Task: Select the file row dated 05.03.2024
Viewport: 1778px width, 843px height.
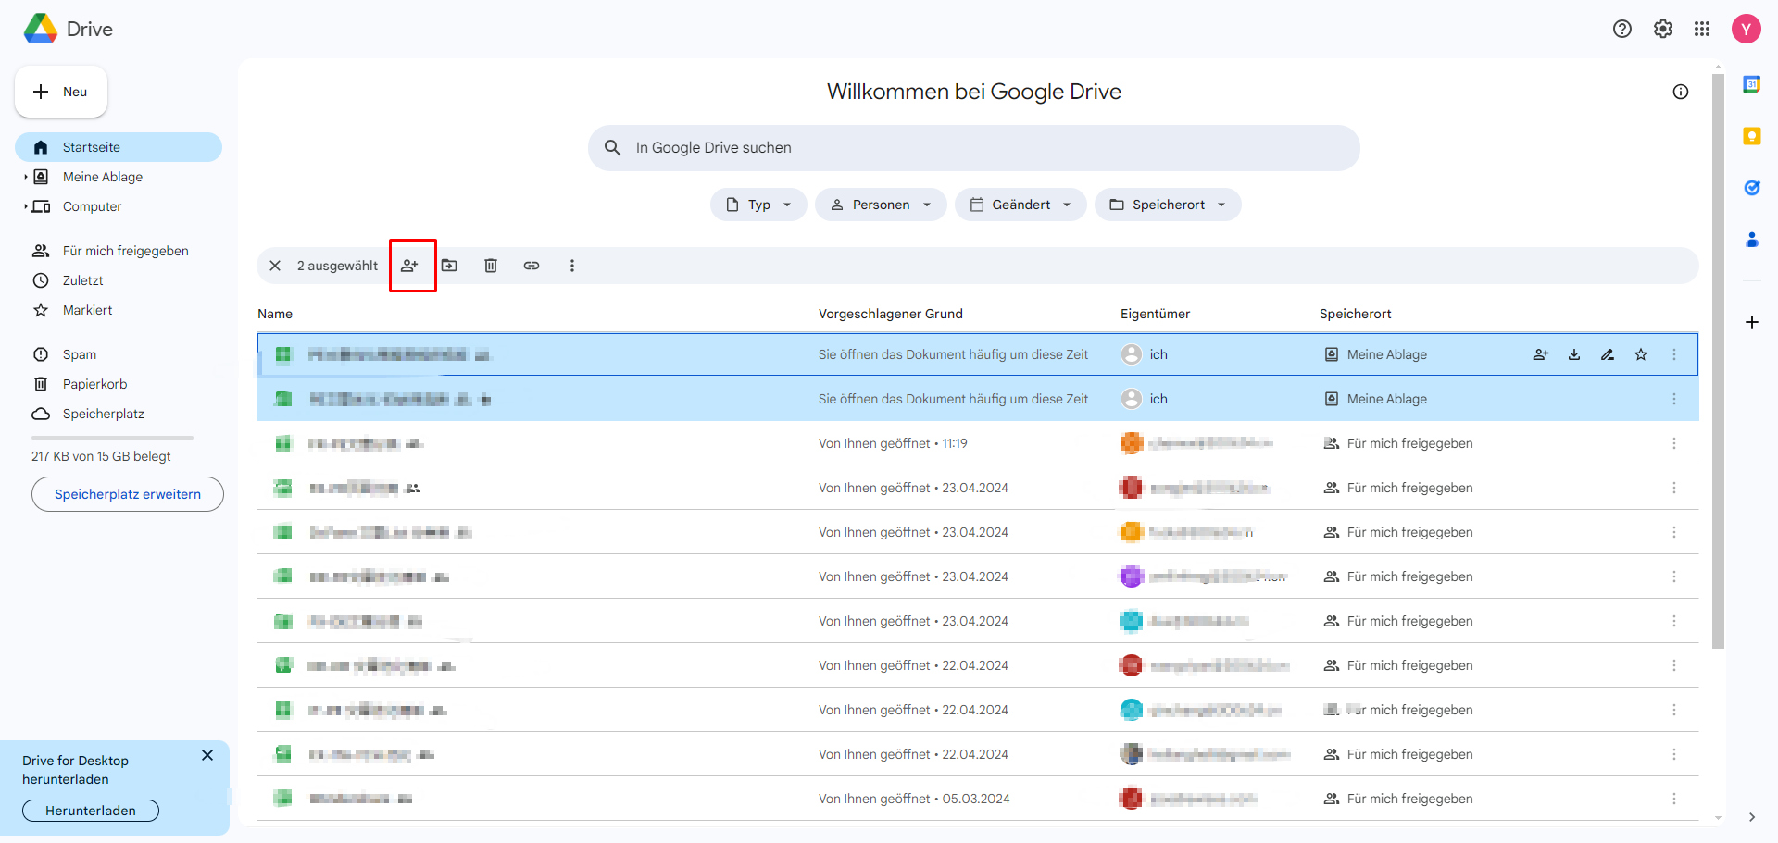Action: [977, 799]
